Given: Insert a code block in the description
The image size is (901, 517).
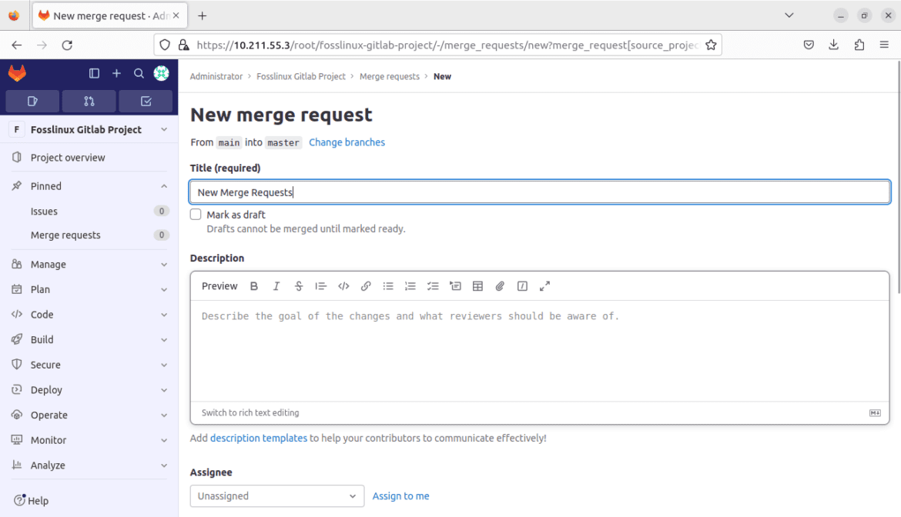Looking at the screenshot, I should pyautogui.click(x=343, y=285).
